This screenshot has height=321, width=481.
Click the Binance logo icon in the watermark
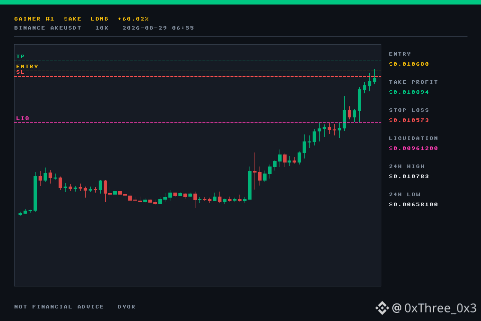coord(382,308)
